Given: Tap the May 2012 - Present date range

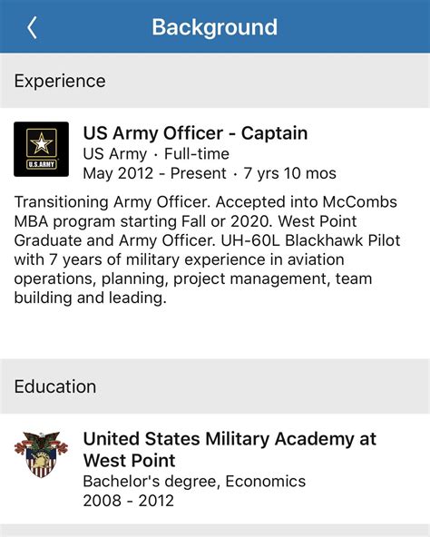Looking at the screenshot, I should tap(154, 173).
